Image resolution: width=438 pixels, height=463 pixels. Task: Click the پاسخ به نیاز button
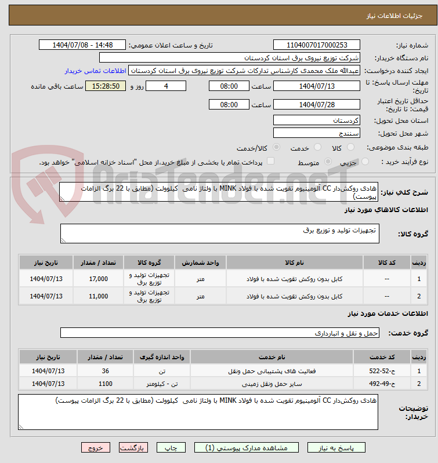[336, 448]
